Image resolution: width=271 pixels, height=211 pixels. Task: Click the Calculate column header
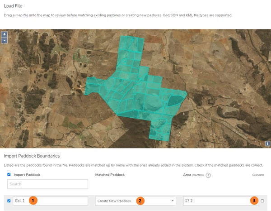coord(258,175)
